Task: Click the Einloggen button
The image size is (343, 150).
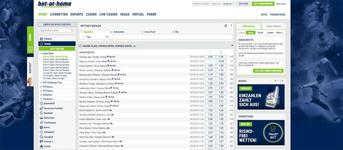Action: point(244,4)
